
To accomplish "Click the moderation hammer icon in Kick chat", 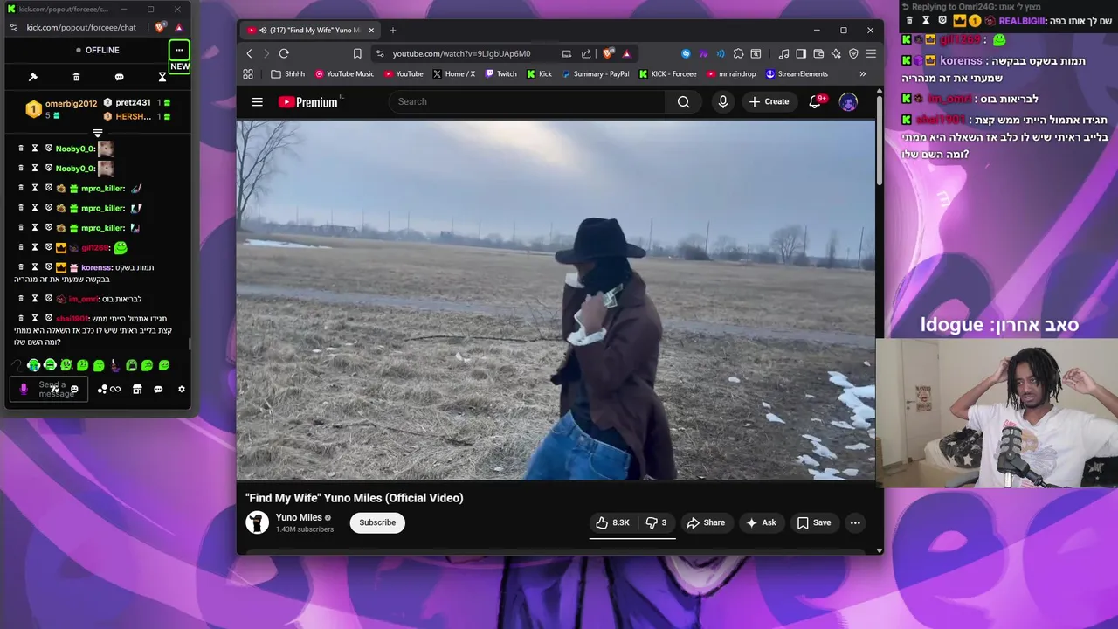I will 33,77.
